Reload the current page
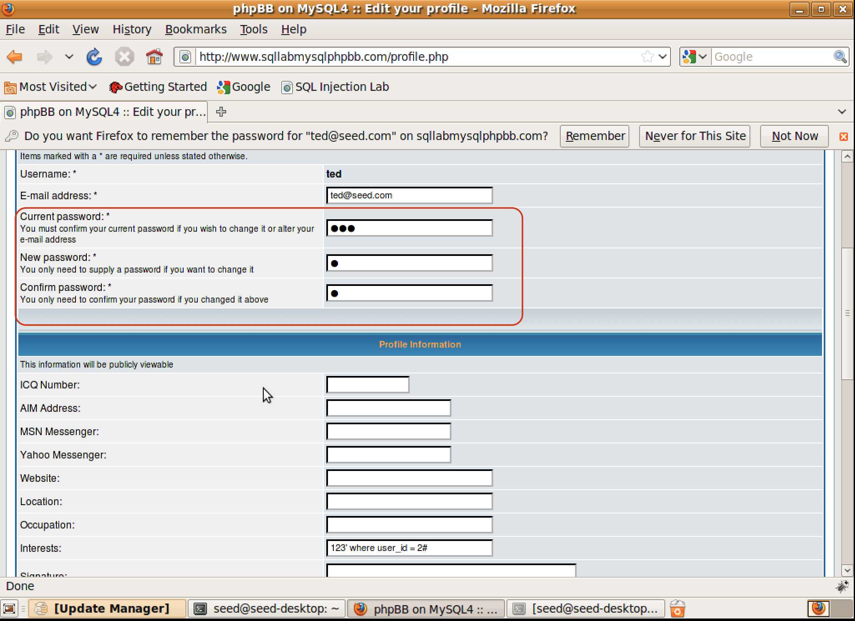 [x=94, y=57]
